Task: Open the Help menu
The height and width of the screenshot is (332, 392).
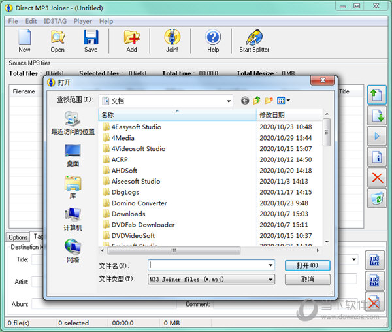Action: click(x=106, y=22)
